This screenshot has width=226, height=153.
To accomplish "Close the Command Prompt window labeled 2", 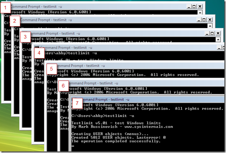I will [x=210, y=20].
